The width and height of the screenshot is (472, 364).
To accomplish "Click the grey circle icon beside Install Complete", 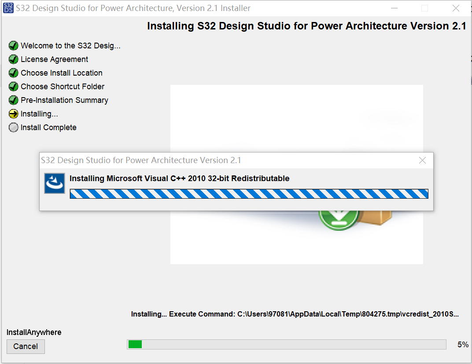I will click(13, 127).
